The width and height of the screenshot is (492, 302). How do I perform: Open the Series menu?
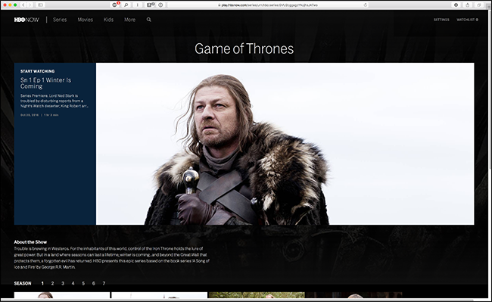(60, 20)
